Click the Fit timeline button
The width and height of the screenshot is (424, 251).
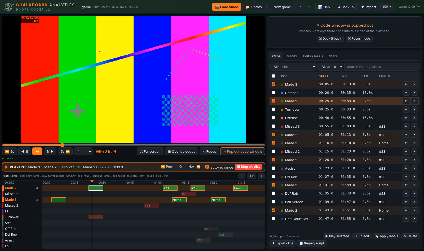[252, 176]
